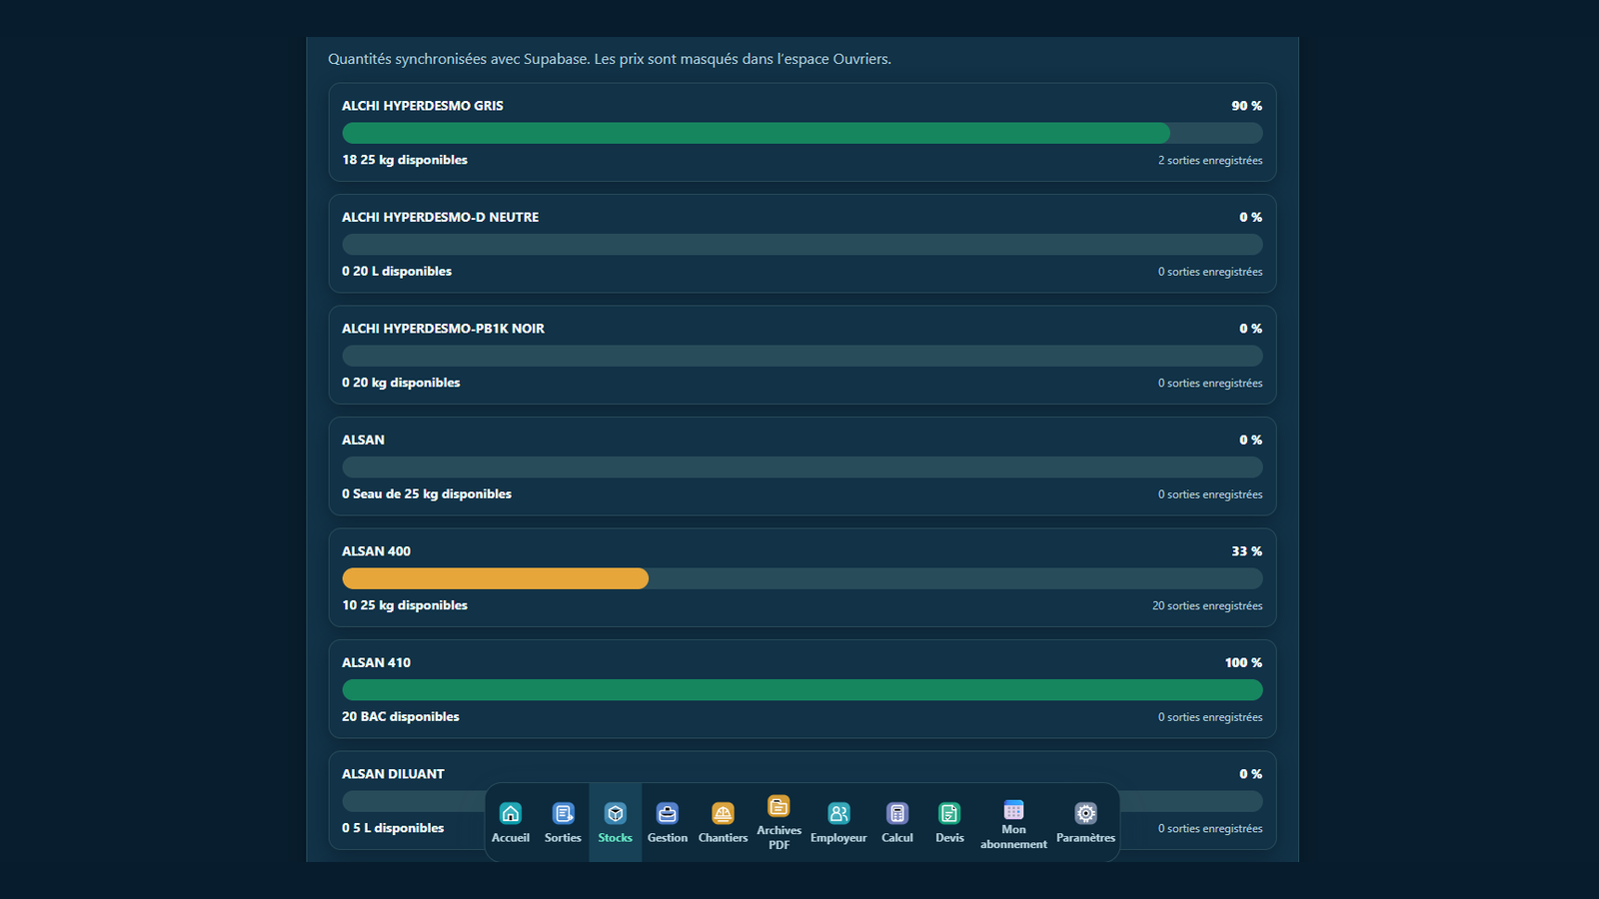Open the Employeur section icon

coord(838,813)
